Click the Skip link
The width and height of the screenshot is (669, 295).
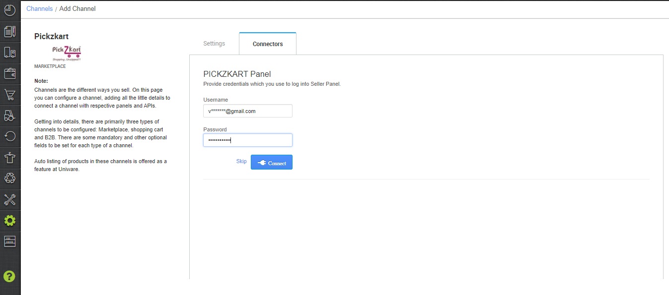point(241,162)
